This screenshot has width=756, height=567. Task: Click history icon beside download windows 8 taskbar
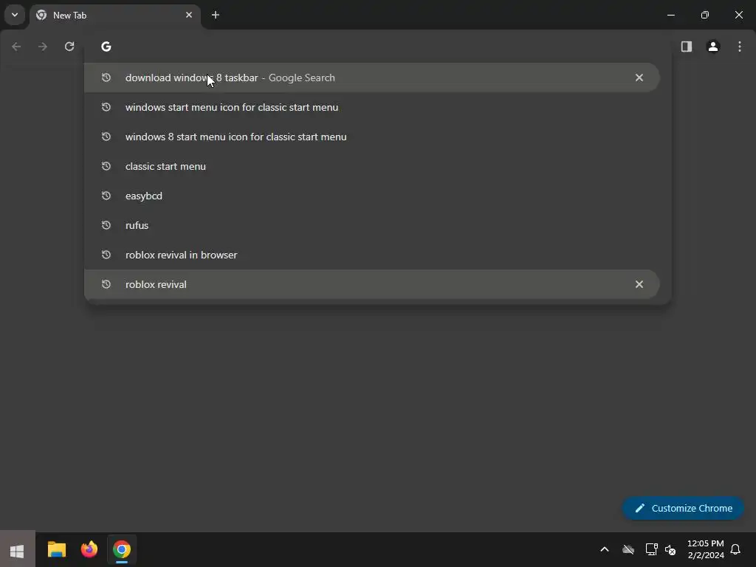click(106, 78)
